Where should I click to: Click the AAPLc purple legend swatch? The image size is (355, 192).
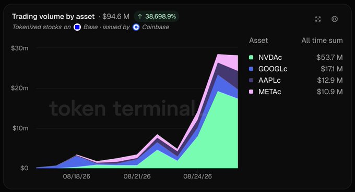(x=251, y=80)
